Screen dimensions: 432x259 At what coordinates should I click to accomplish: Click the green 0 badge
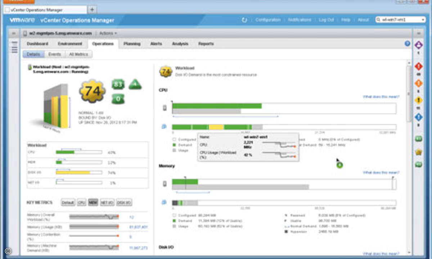point(118,99)
